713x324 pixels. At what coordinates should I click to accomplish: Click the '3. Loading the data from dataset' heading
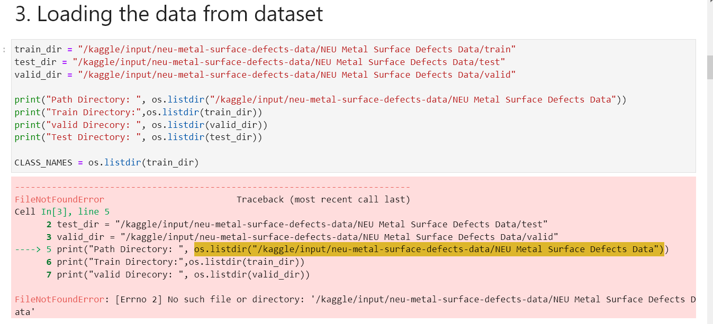point(169,14)
